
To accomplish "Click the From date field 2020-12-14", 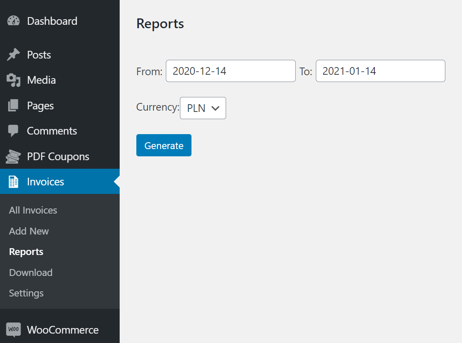I will pos(231,71).
